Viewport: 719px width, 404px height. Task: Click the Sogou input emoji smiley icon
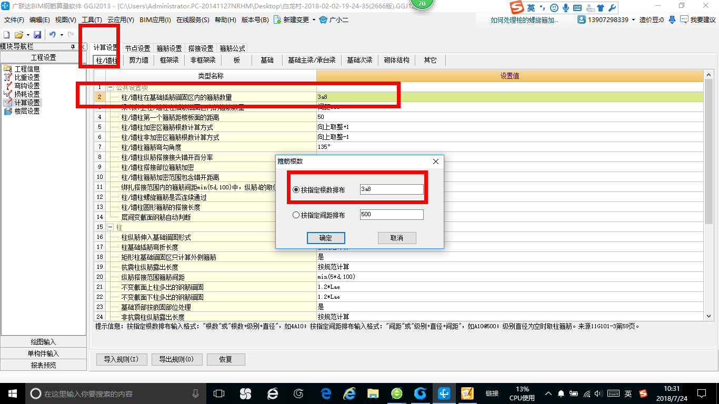pos(554,8)
